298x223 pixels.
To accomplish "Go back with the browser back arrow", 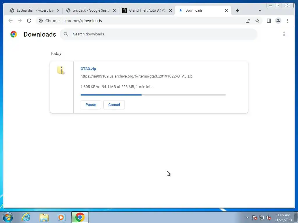I will pos(10,21).
